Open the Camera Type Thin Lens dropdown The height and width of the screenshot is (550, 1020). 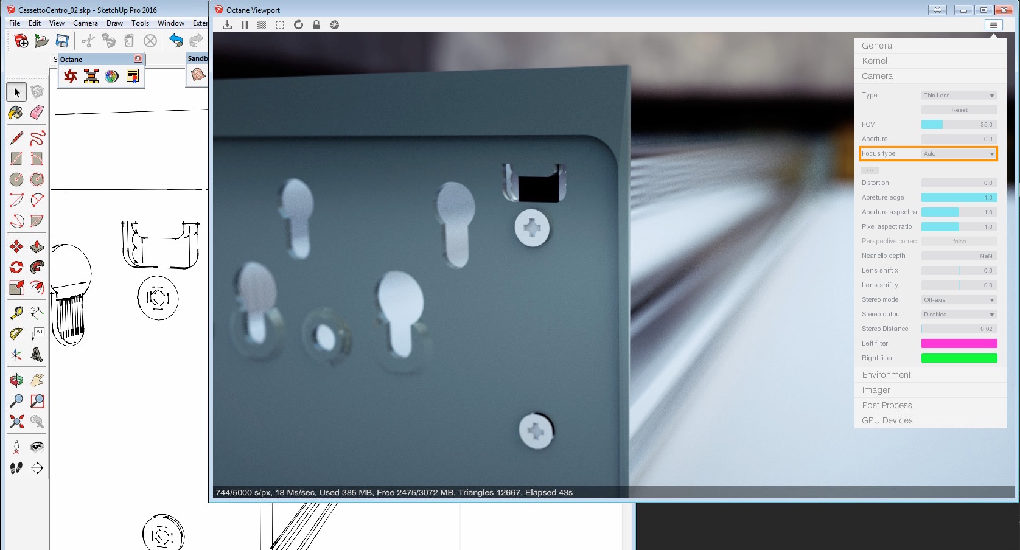959,96
